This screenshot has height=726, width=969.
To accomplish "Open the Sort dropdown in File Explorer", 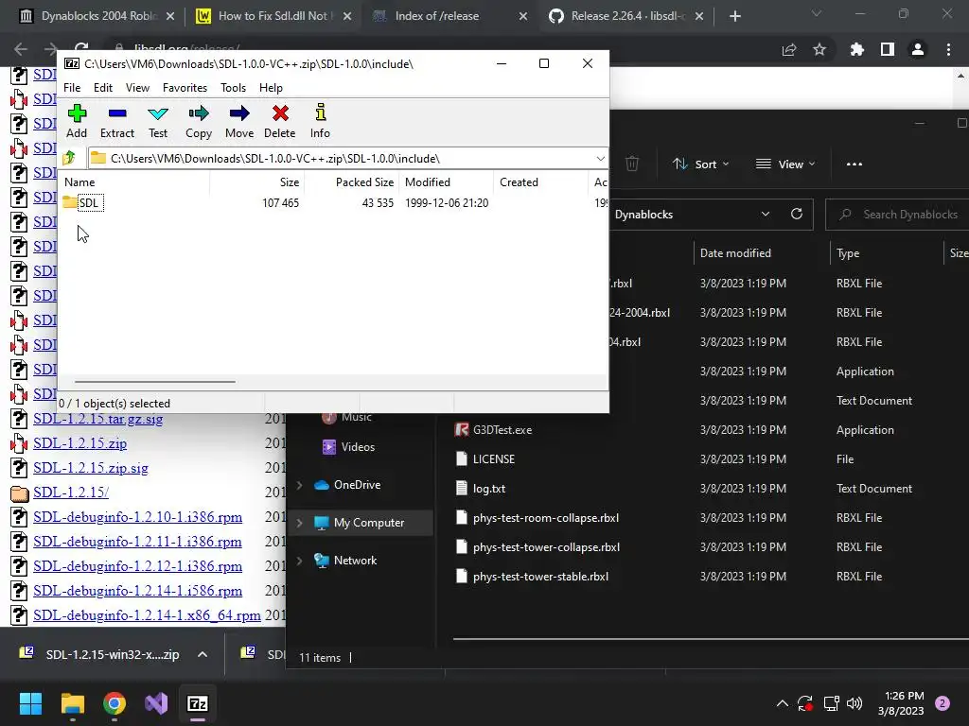I will [701, 164].
